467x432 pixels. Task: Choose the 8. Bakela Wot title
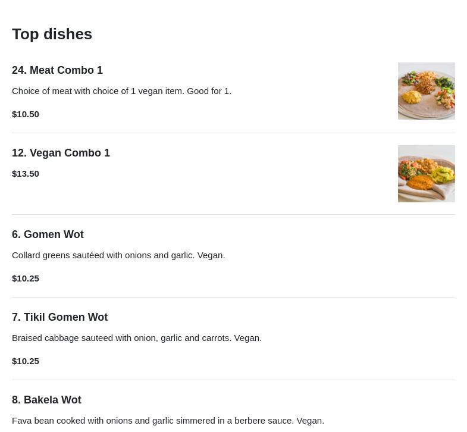click(46, 400)
